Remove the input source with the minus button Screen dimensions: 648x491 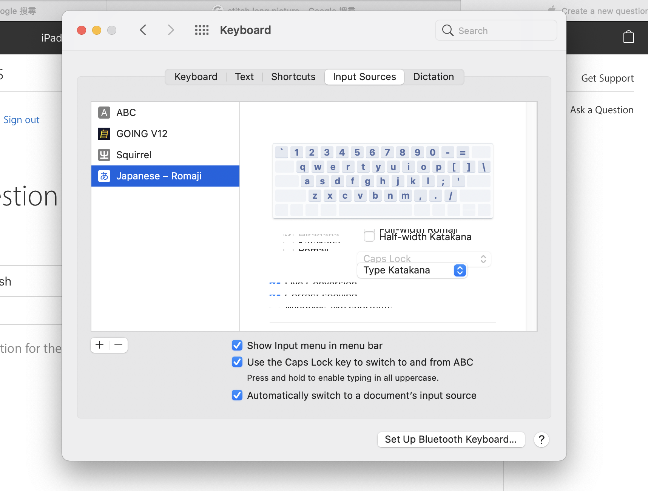(119, 345)
